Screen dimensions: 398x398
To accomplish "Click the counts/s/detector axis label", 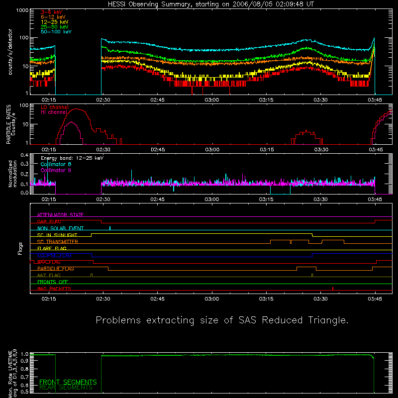I will (10, 52).
